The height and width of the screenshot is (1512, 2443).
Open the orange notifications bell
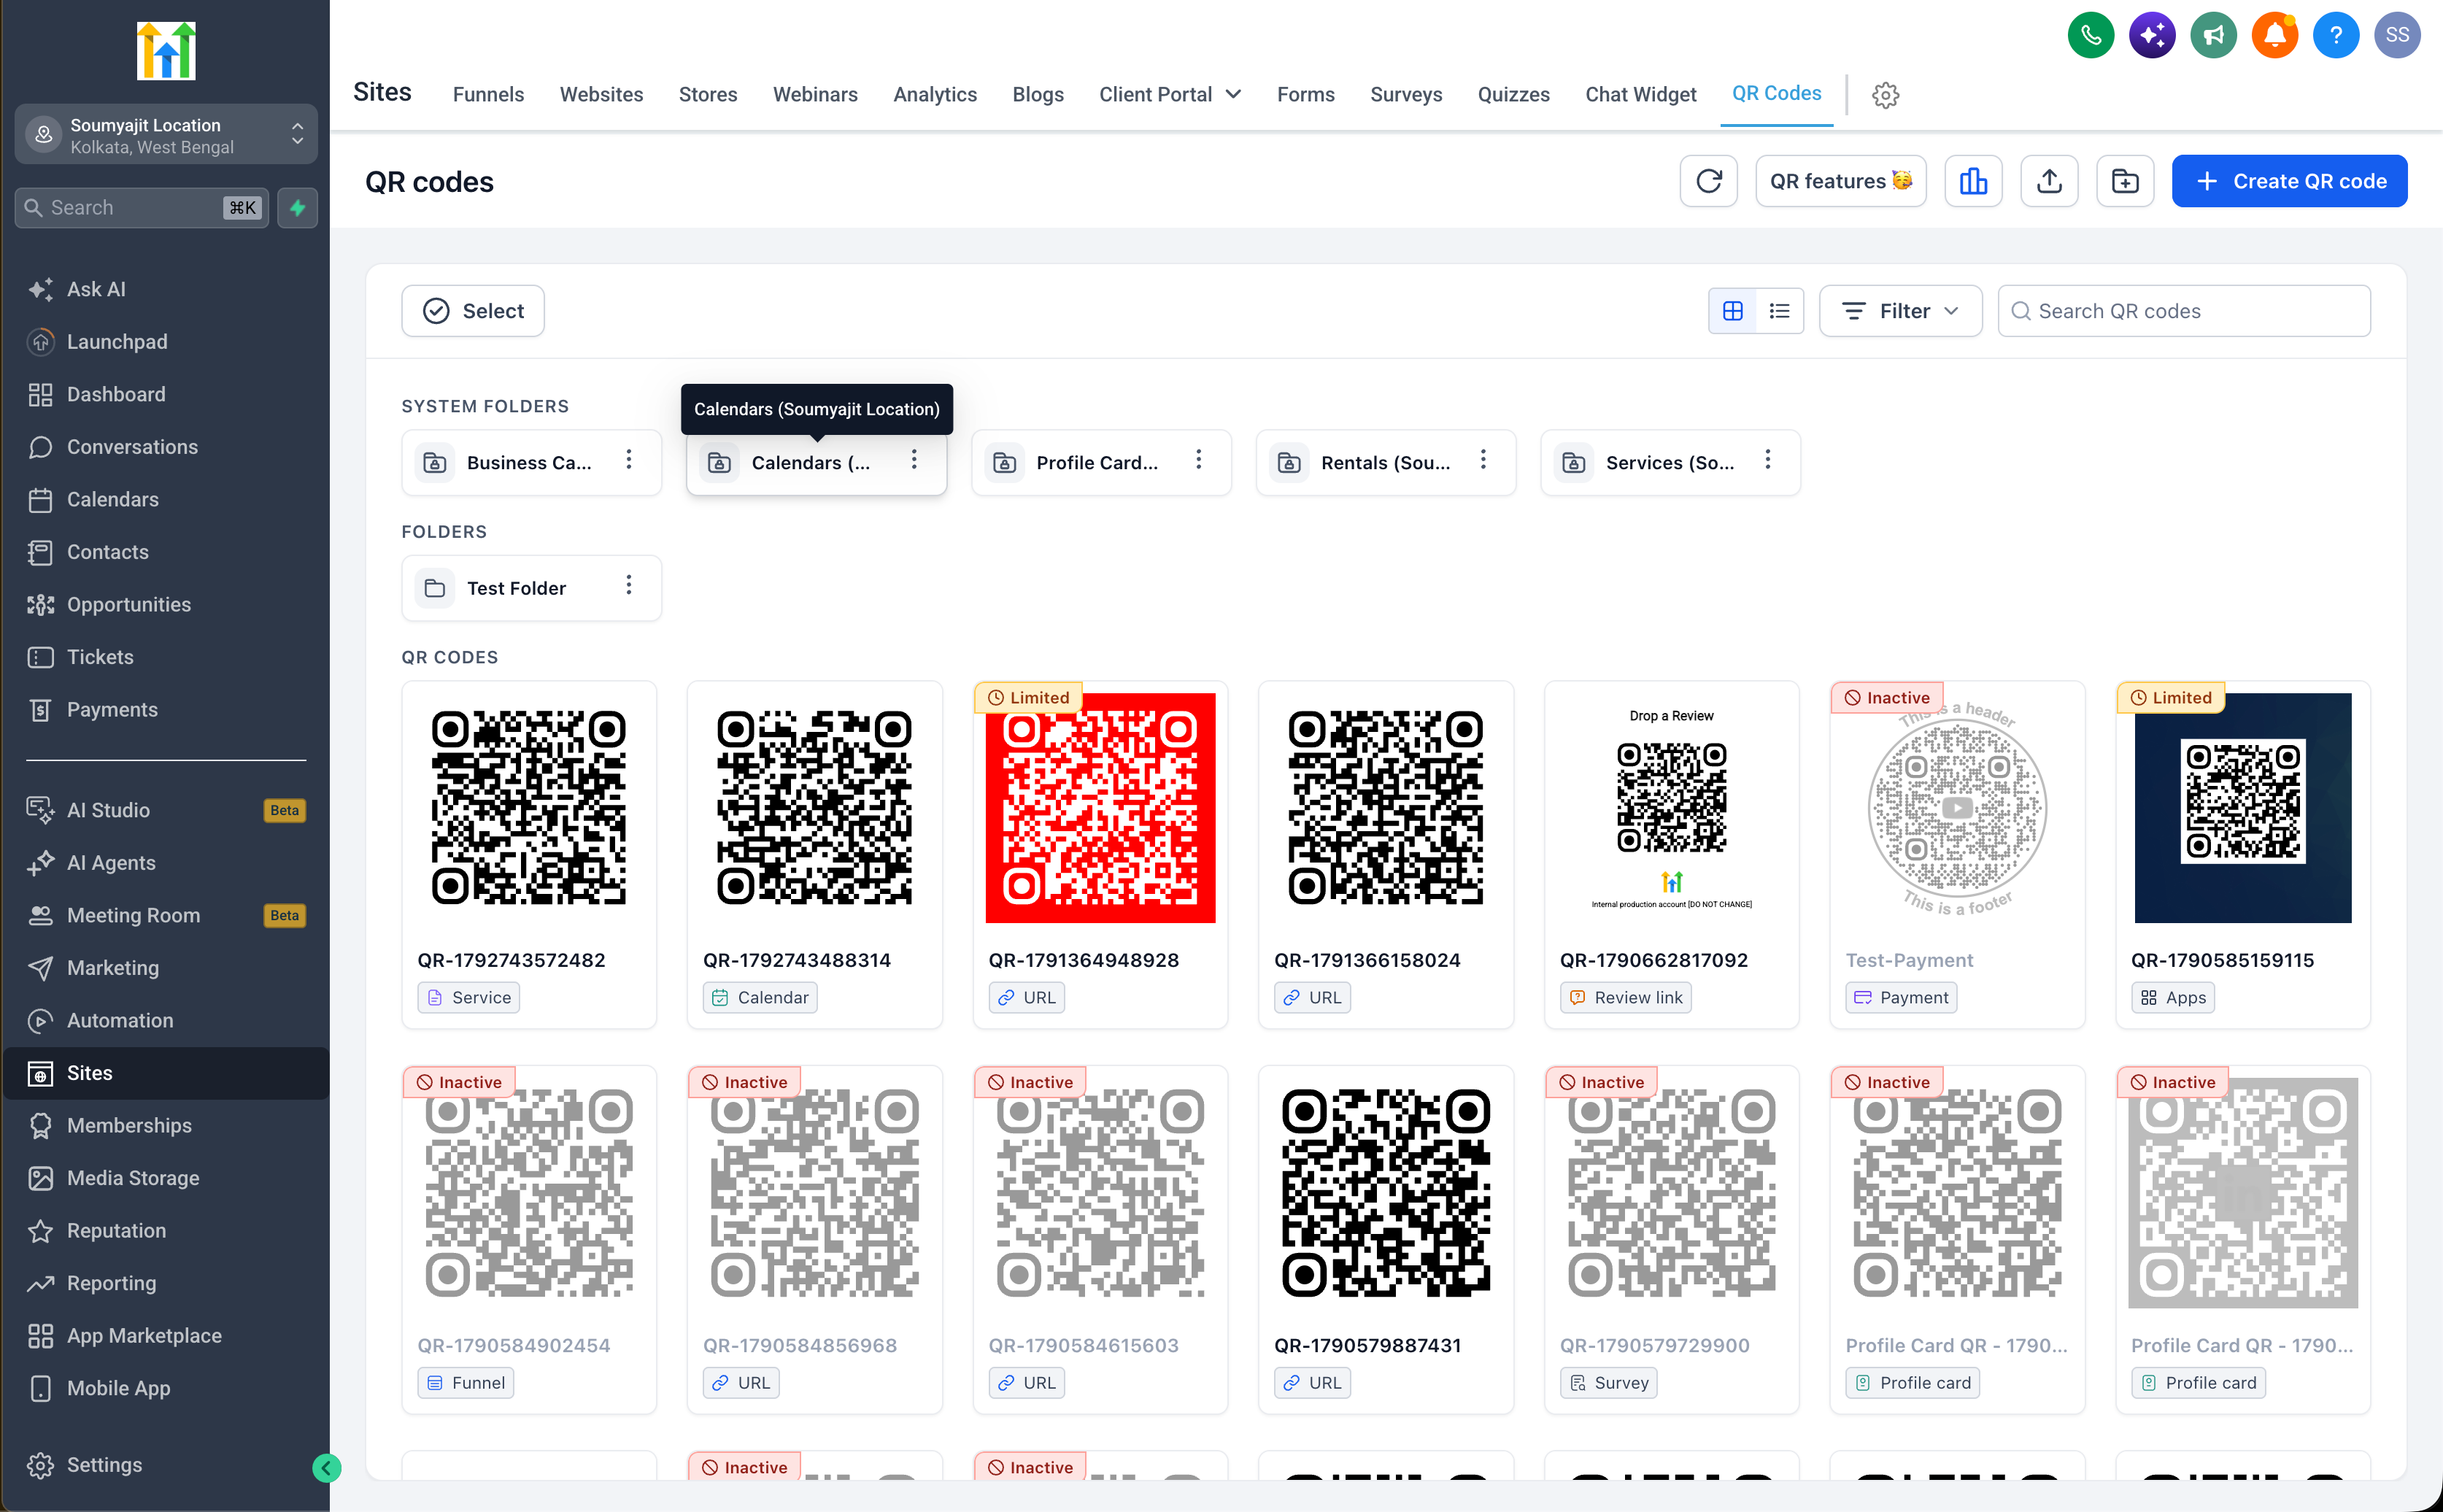tap(2274, 36)
